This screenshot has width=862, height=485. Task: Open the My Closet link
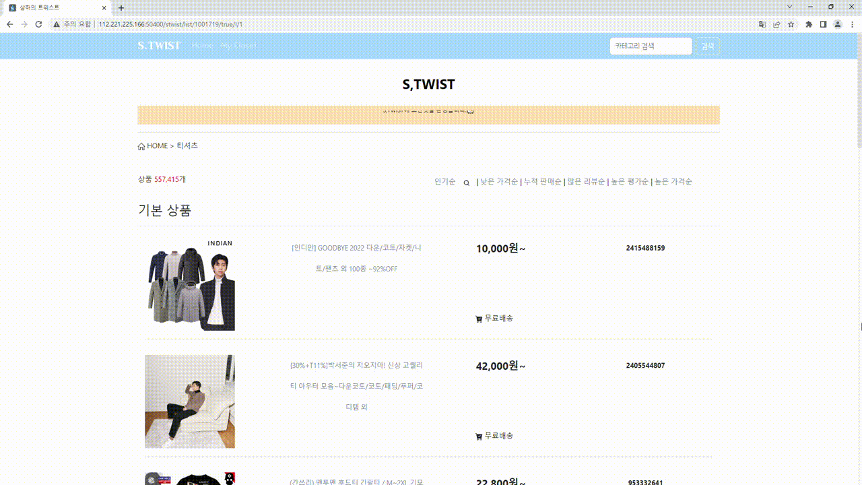[x=238, y=46]
